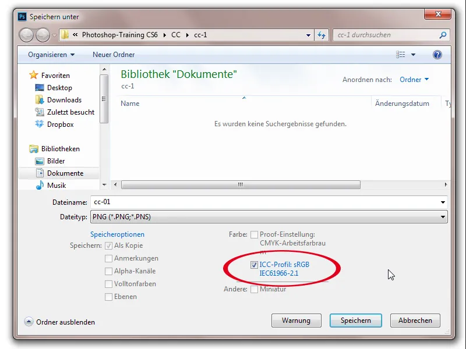The width and height of the screenshot is (466, 349).
Task: Click the help question mark icon
Action: click(x=437, y=55)
